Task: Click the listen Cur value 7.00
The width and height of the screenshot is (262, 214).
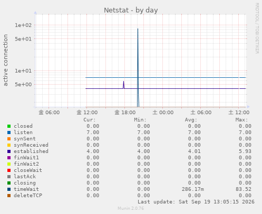Action: pyautogui.click(x=93, y=133)
